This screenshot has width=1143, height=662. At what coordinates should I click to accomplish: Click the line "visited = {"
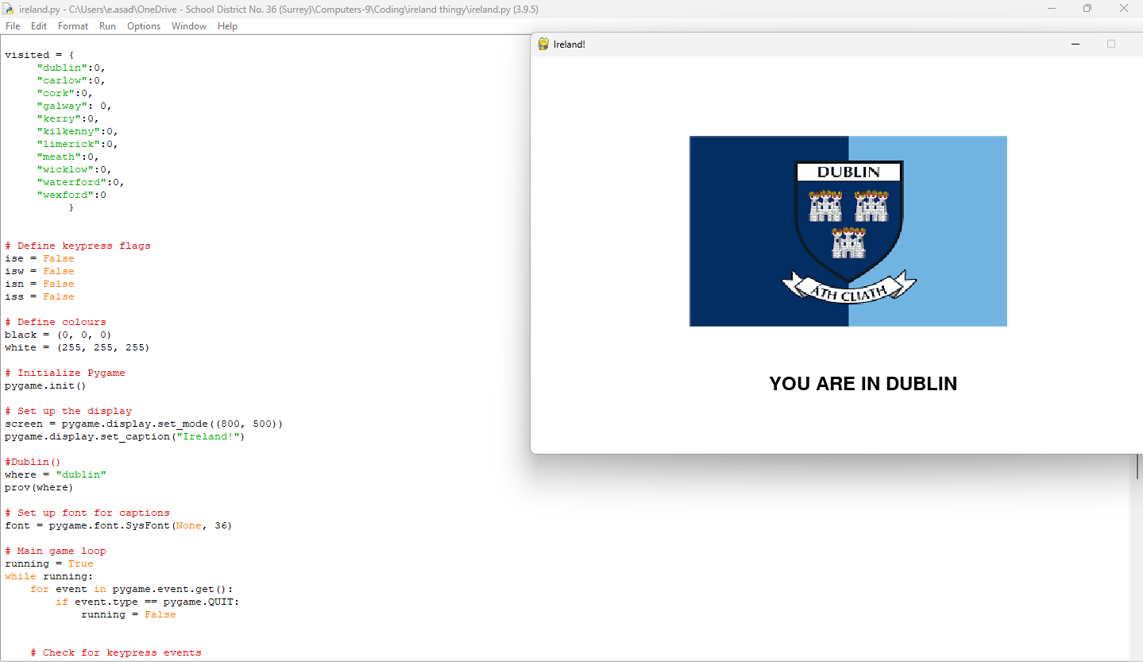tap(40, 55)
